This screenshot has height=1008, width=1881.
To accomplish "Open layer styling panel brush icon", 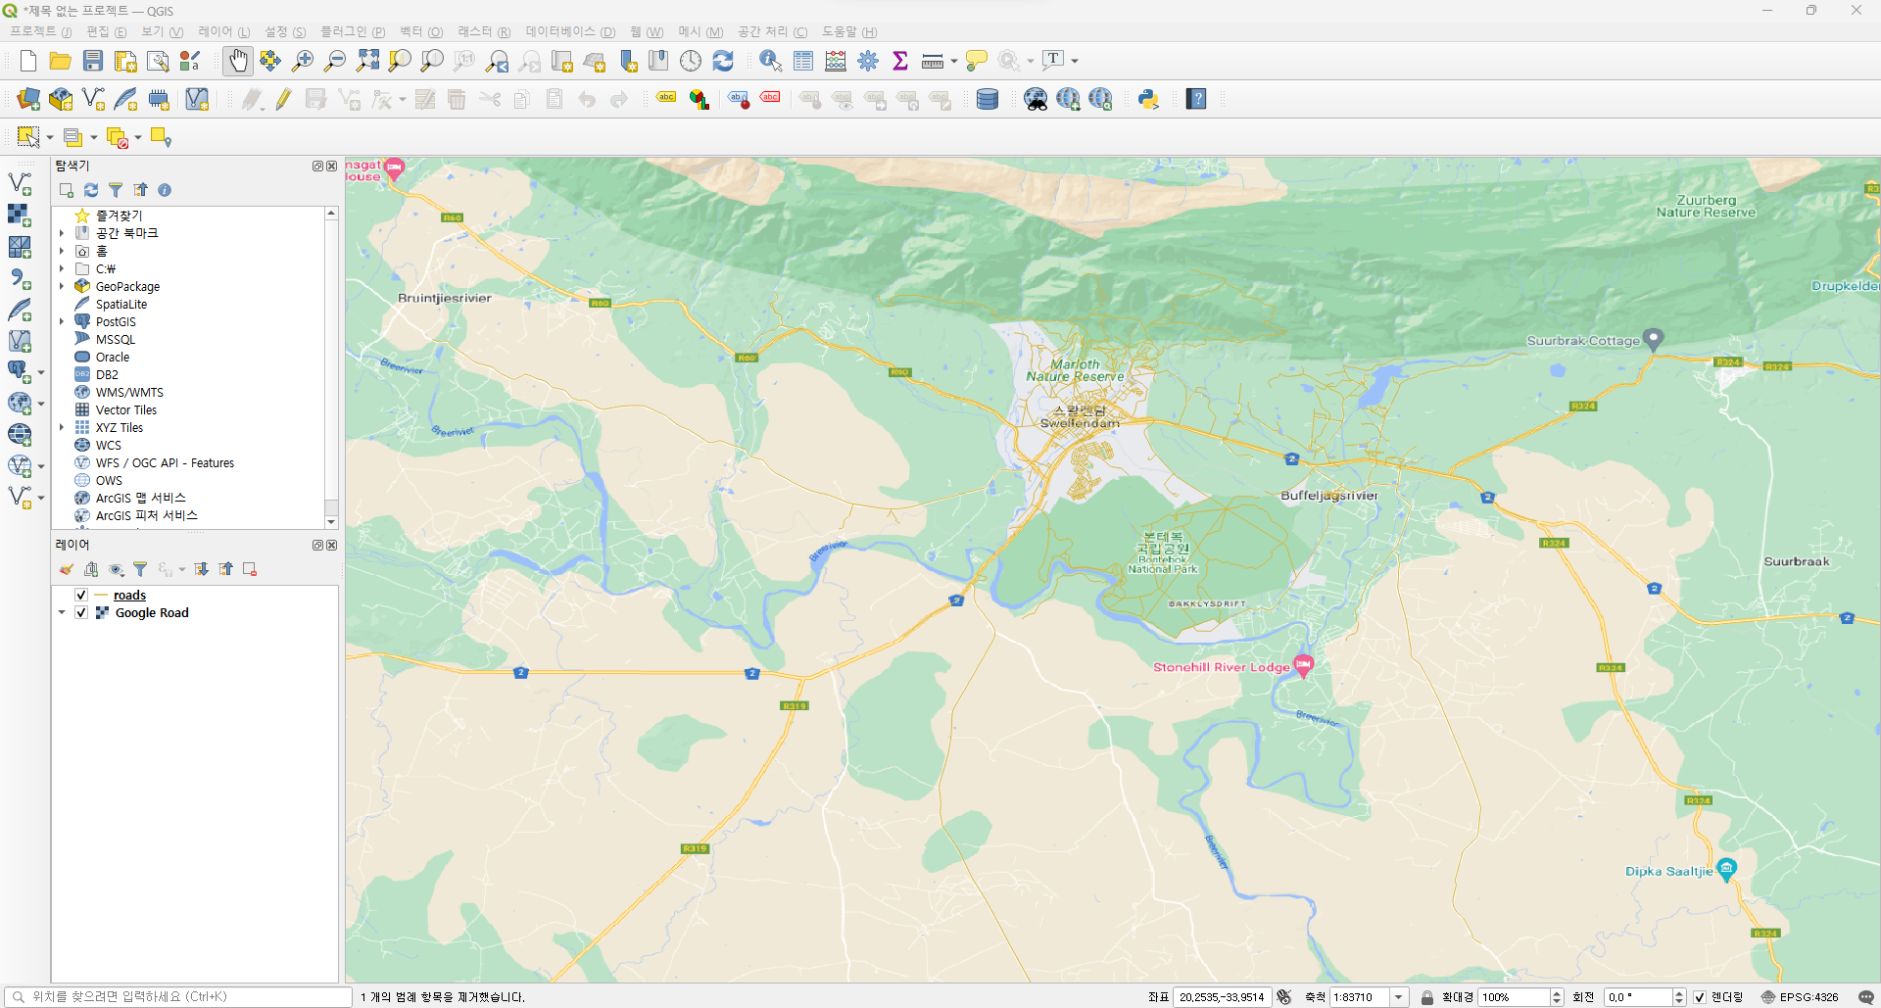I will click(x=66, y=569).
